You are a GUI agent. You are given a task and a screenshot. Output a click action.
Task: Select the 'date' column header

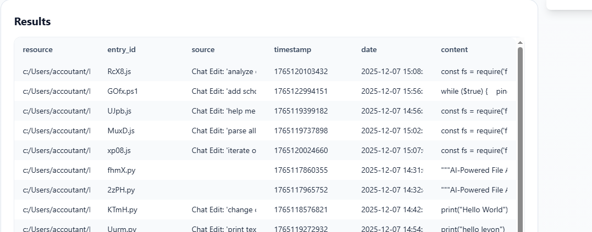[x=369, y=49]
